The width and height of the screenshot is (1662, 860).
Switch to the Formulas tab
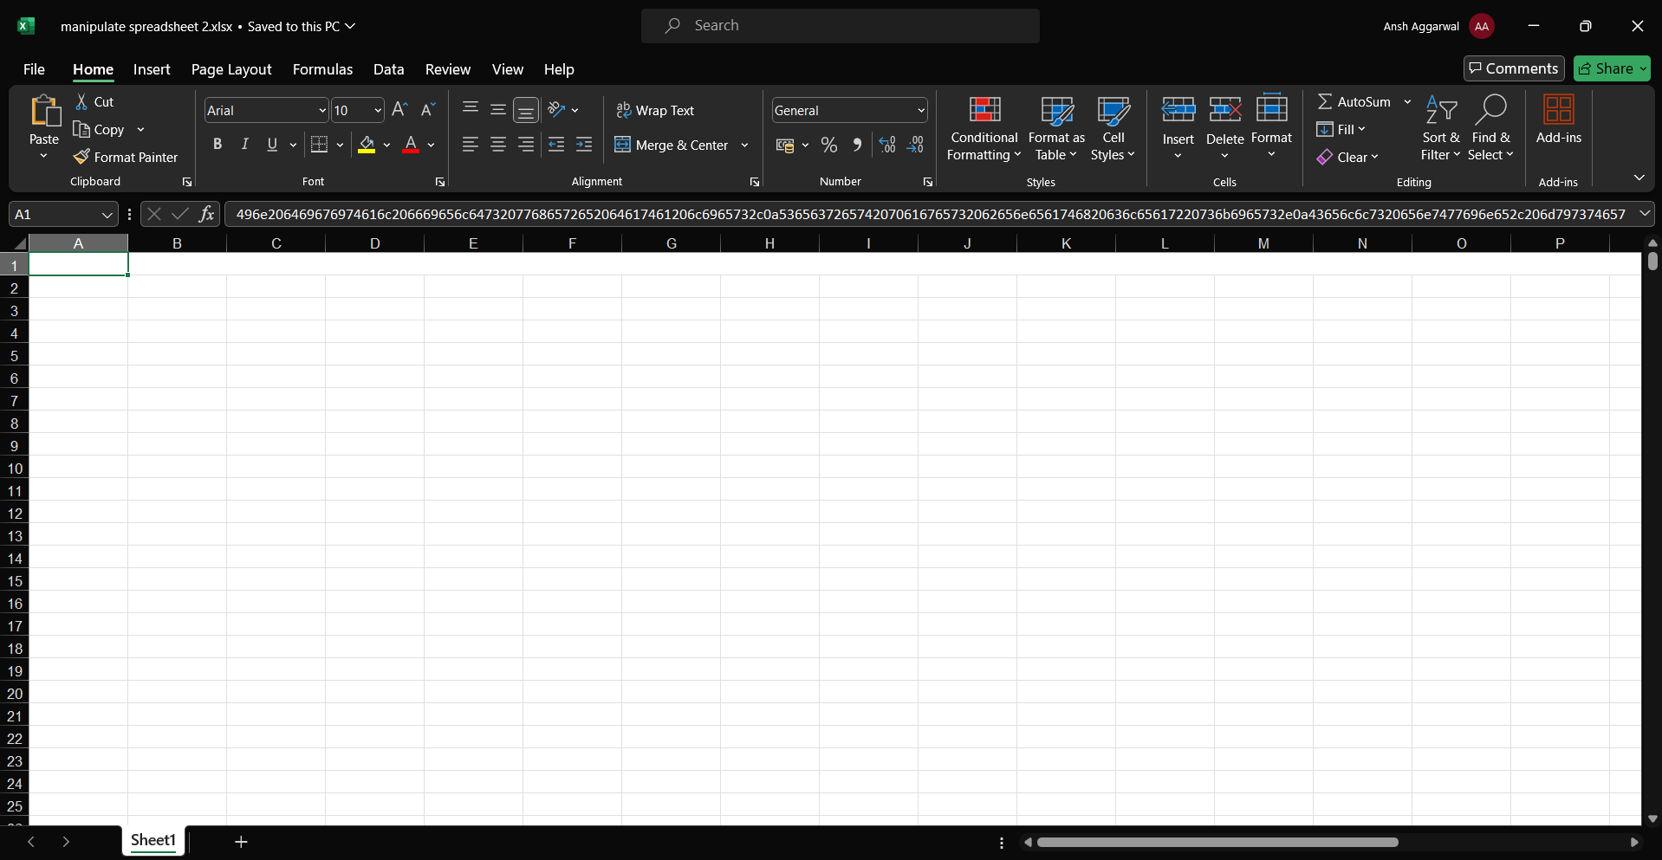tap(322, 69)
